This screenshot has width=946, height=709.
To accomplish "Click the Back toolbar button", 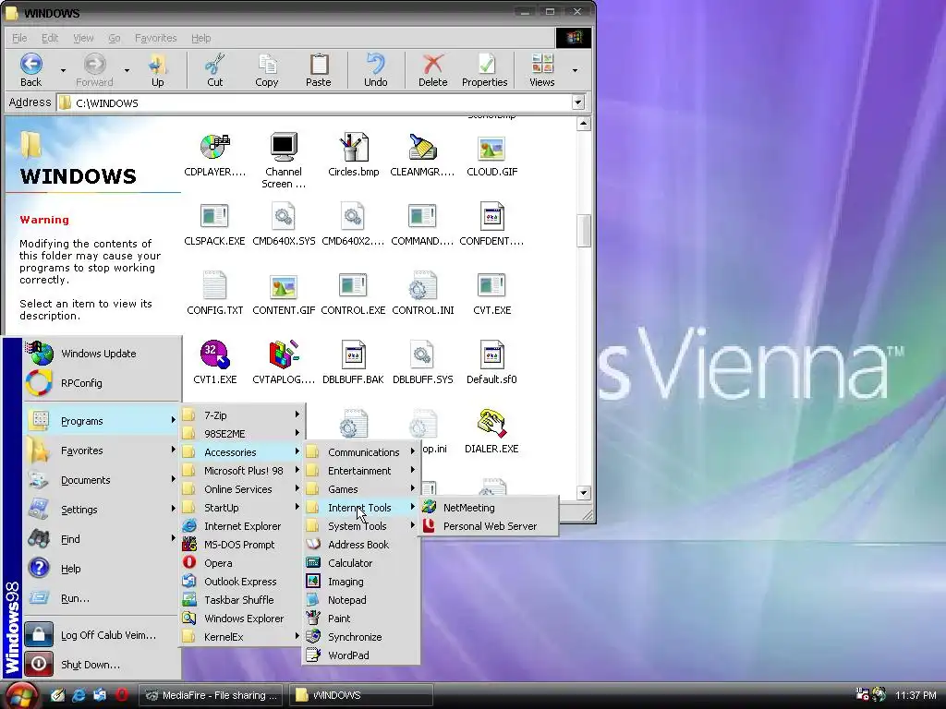I will [30, 70].
